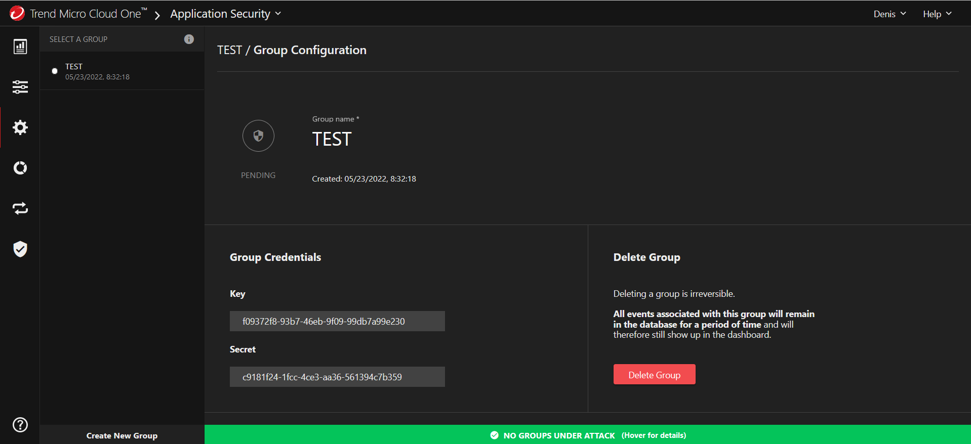Click the gear settings icon in sidebar
The height and width of the screenshot is (444, 971).
pos(20,127)
